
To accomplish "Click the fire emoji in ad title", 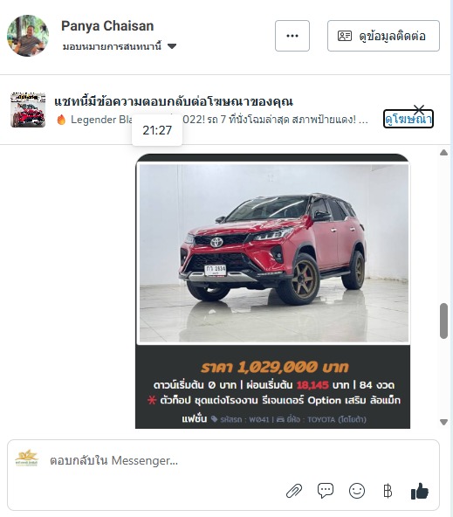I will (61, 120).
